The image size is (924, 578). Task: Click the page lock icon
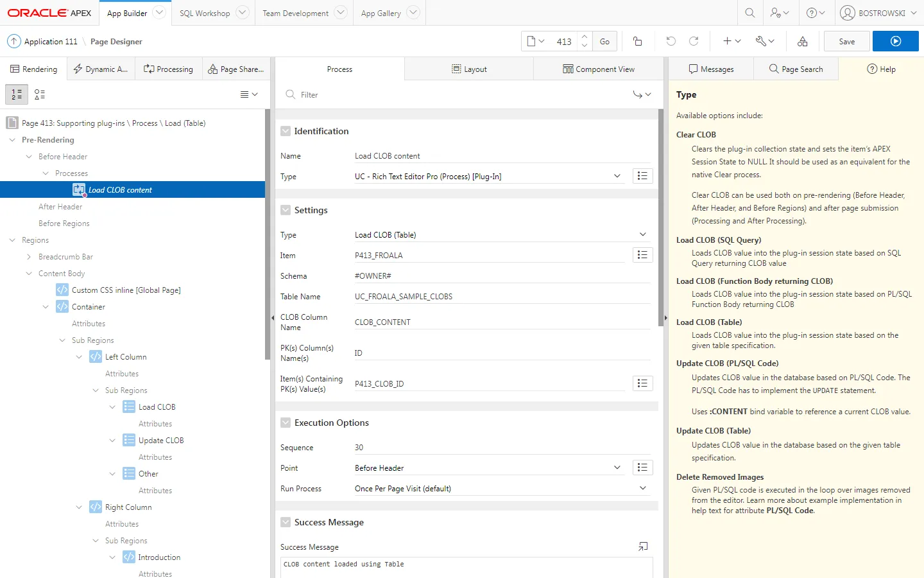click(x=637, y=41)
